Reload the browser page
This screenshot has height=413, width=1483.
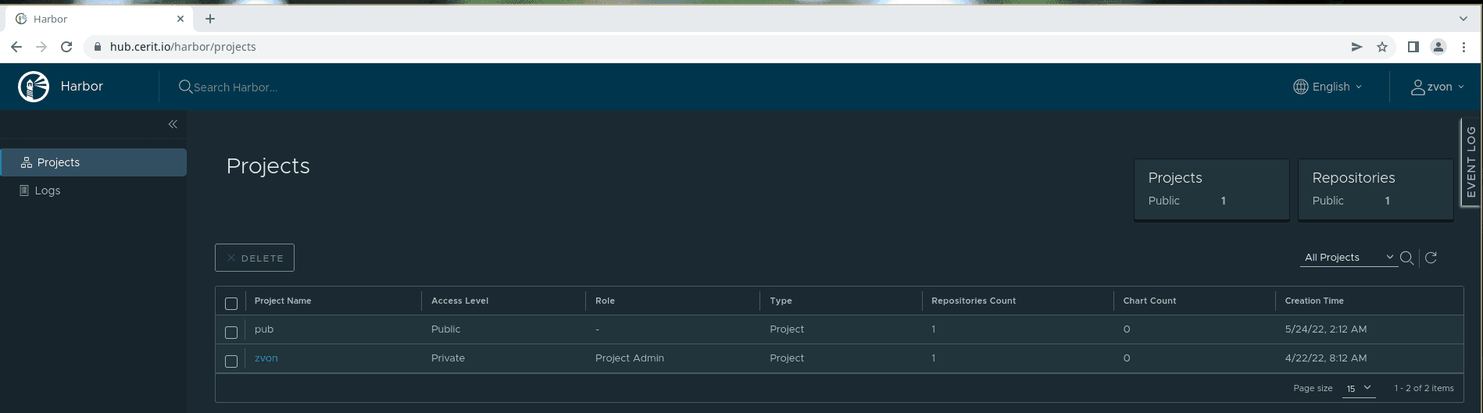pos(66,47)
